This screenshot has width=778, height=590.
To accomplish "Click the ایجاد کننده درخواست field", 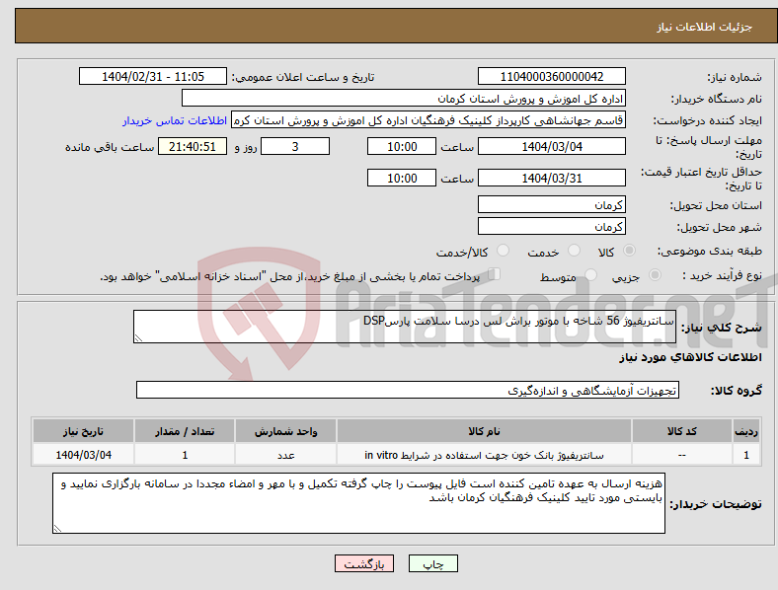I will 428,120.
